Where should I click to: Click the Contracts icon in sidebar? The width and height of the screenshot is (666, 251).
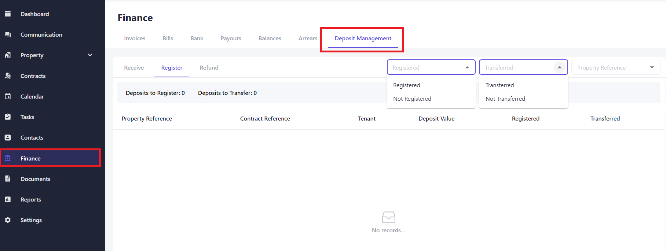pos(8,76)
